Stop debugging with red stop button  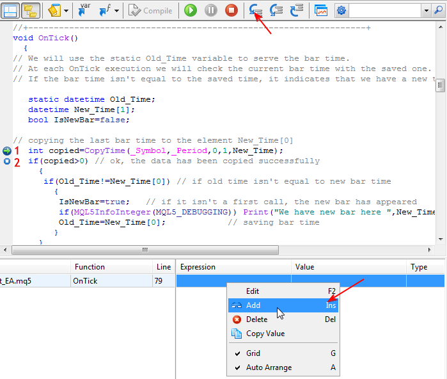click(231, 10)
